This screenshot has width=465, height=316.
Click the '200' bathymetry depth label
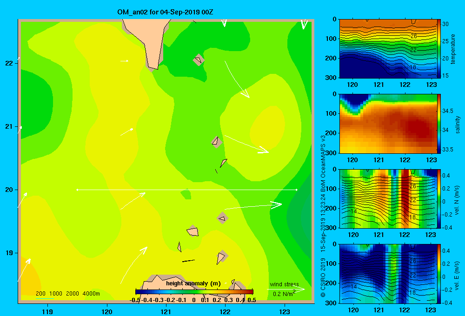[x=40, y=294]
